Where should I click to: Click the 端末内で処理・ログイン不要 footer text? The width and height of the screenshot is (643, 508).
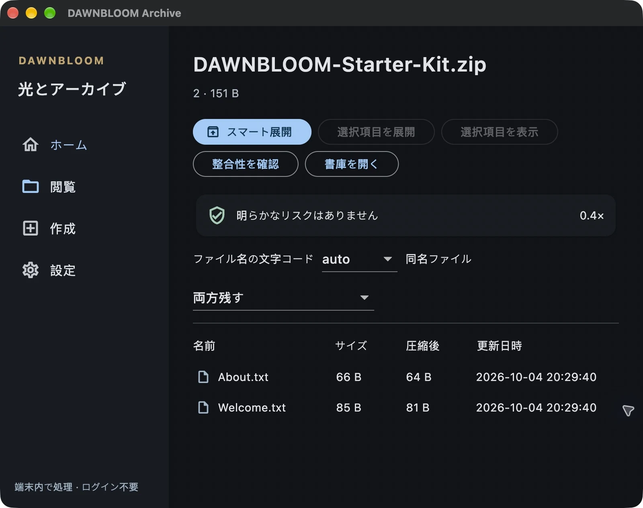click(76, 487)
